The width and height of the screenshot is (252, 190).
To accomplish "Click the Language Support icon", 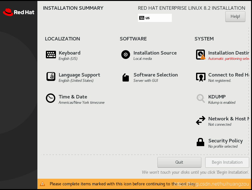I will 51,77.
